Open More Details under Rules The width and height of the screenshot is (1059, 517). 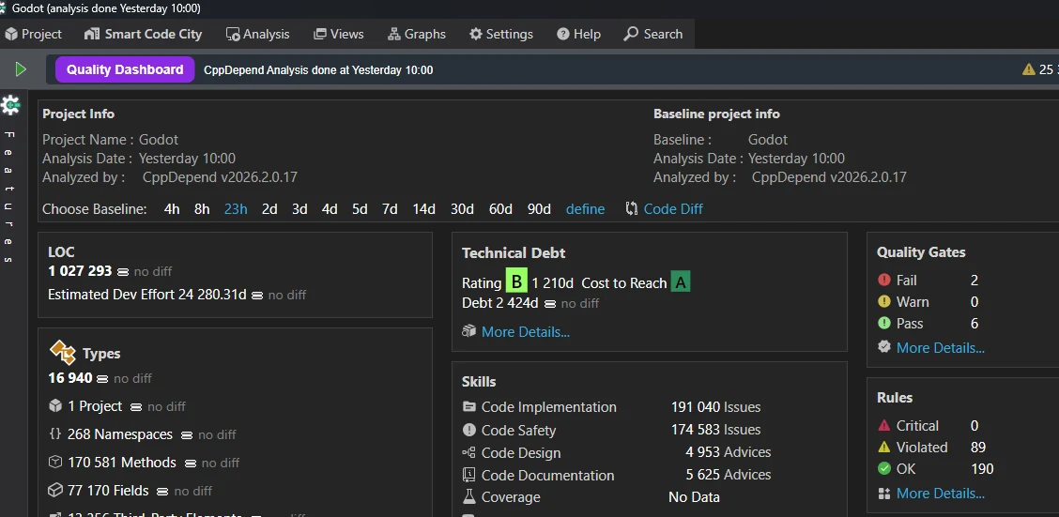pos(940,494)
